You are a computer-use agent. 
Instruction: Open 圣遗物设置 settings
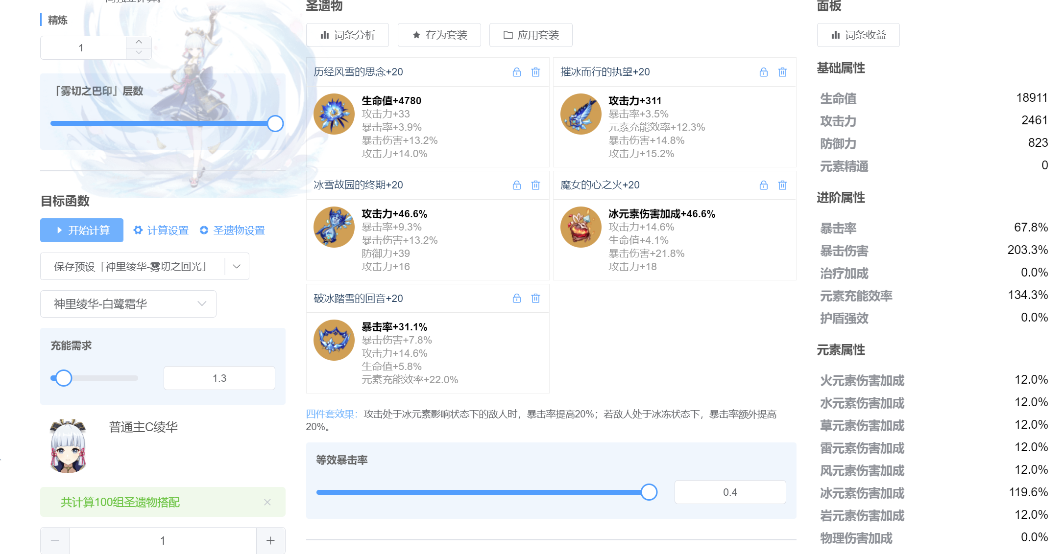[204, 230]
